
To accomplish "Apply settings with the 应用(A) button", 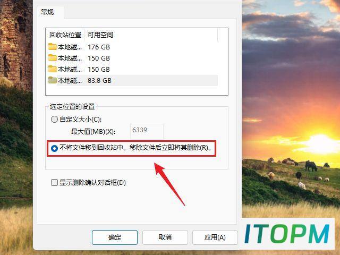I will [x=215, y=237].
